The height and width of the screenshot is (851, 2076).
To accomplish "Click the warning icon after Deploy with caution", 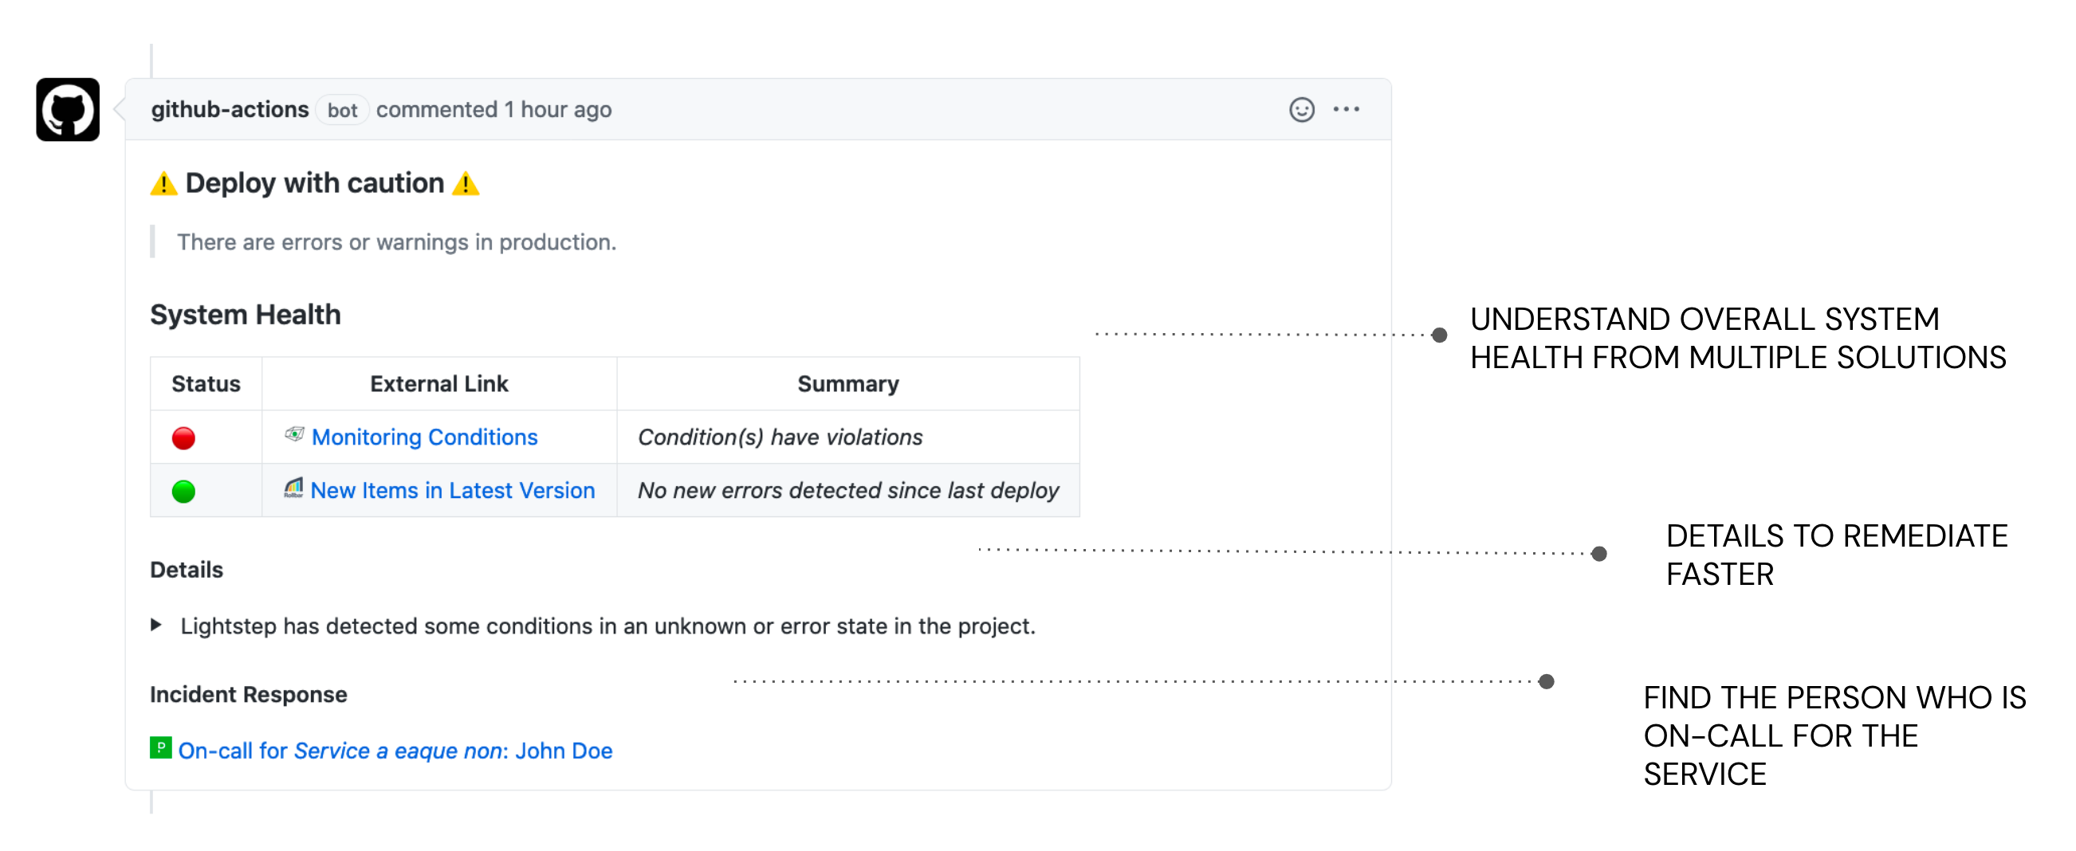I will click(x=465, y=183).
